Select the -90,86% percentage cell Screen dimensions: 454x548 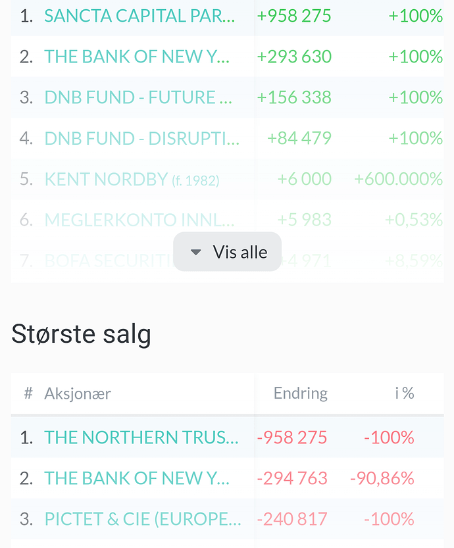point(382,478)
